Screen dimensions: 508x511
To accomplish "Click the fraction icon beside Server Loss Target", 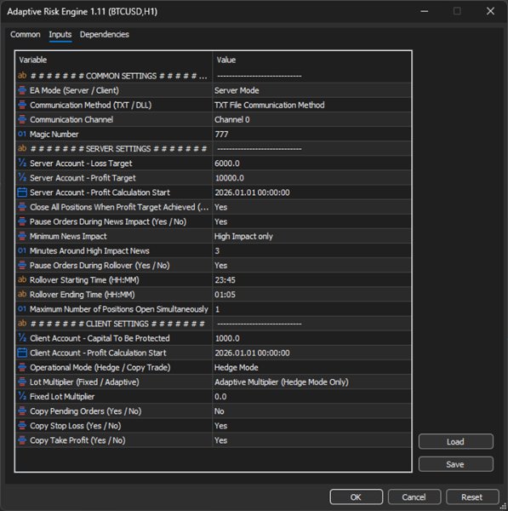I will click(22, 163).
